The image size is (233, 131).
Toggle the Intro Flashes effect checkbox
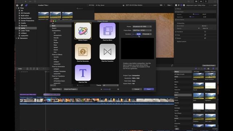[x=176, y=20]
